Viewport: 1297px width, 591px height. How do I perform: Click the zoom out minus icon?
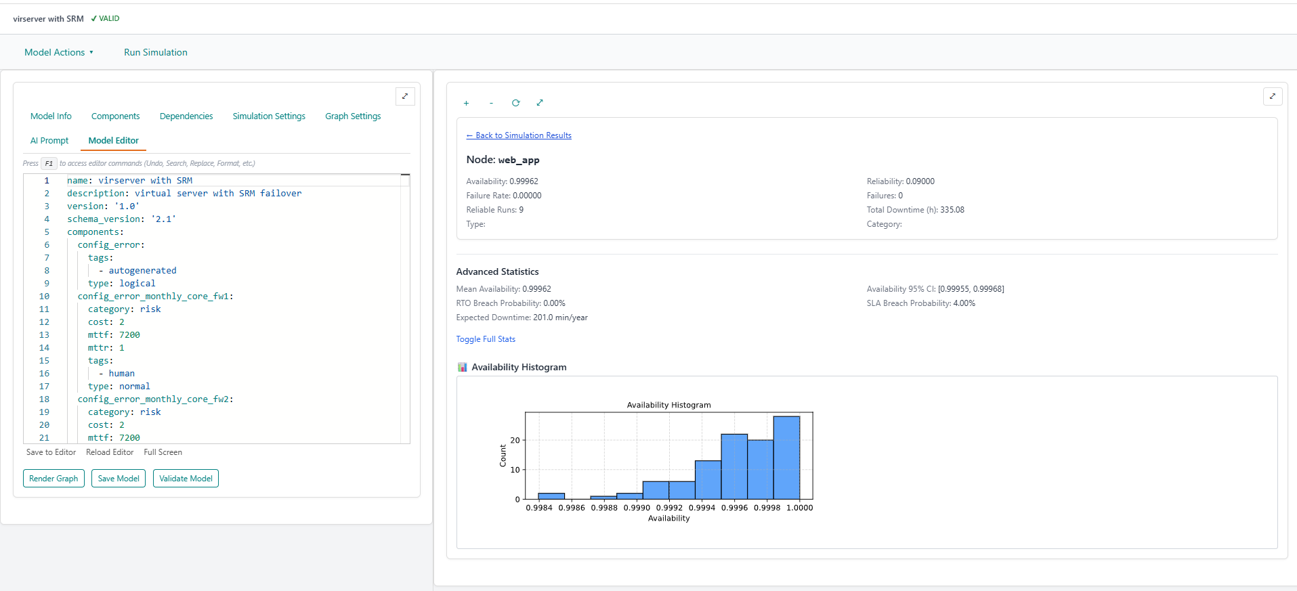tap(491, 103)
